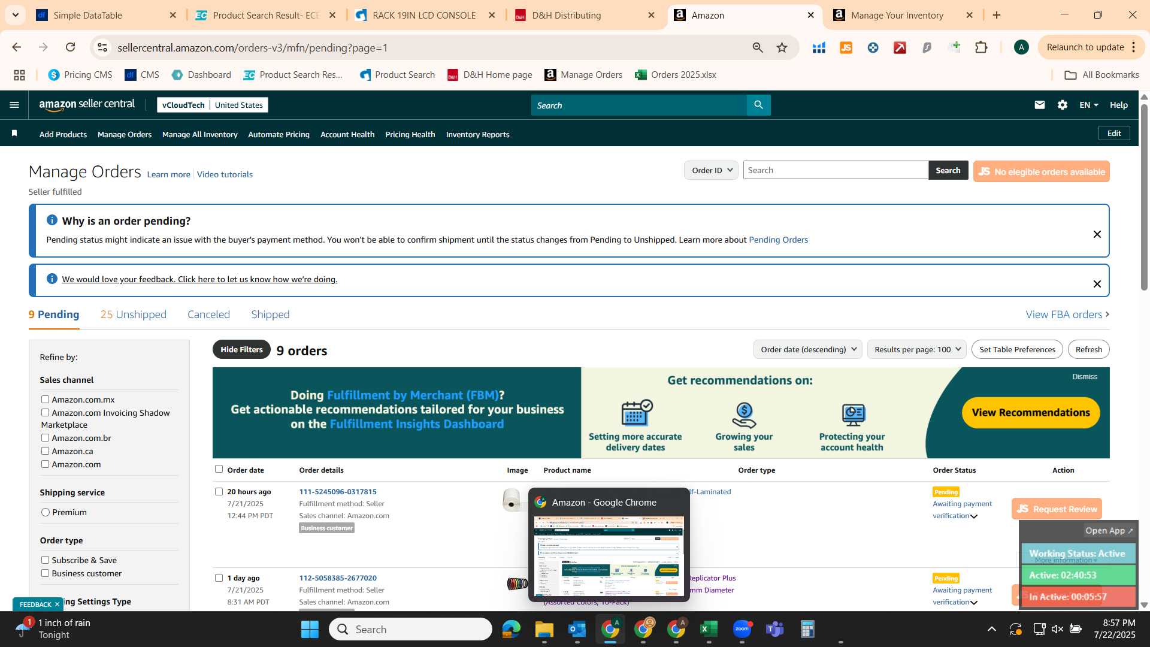1150x647 pixels.
Task: Open the Seller Central hamburger menu
Action: point(14,105)
